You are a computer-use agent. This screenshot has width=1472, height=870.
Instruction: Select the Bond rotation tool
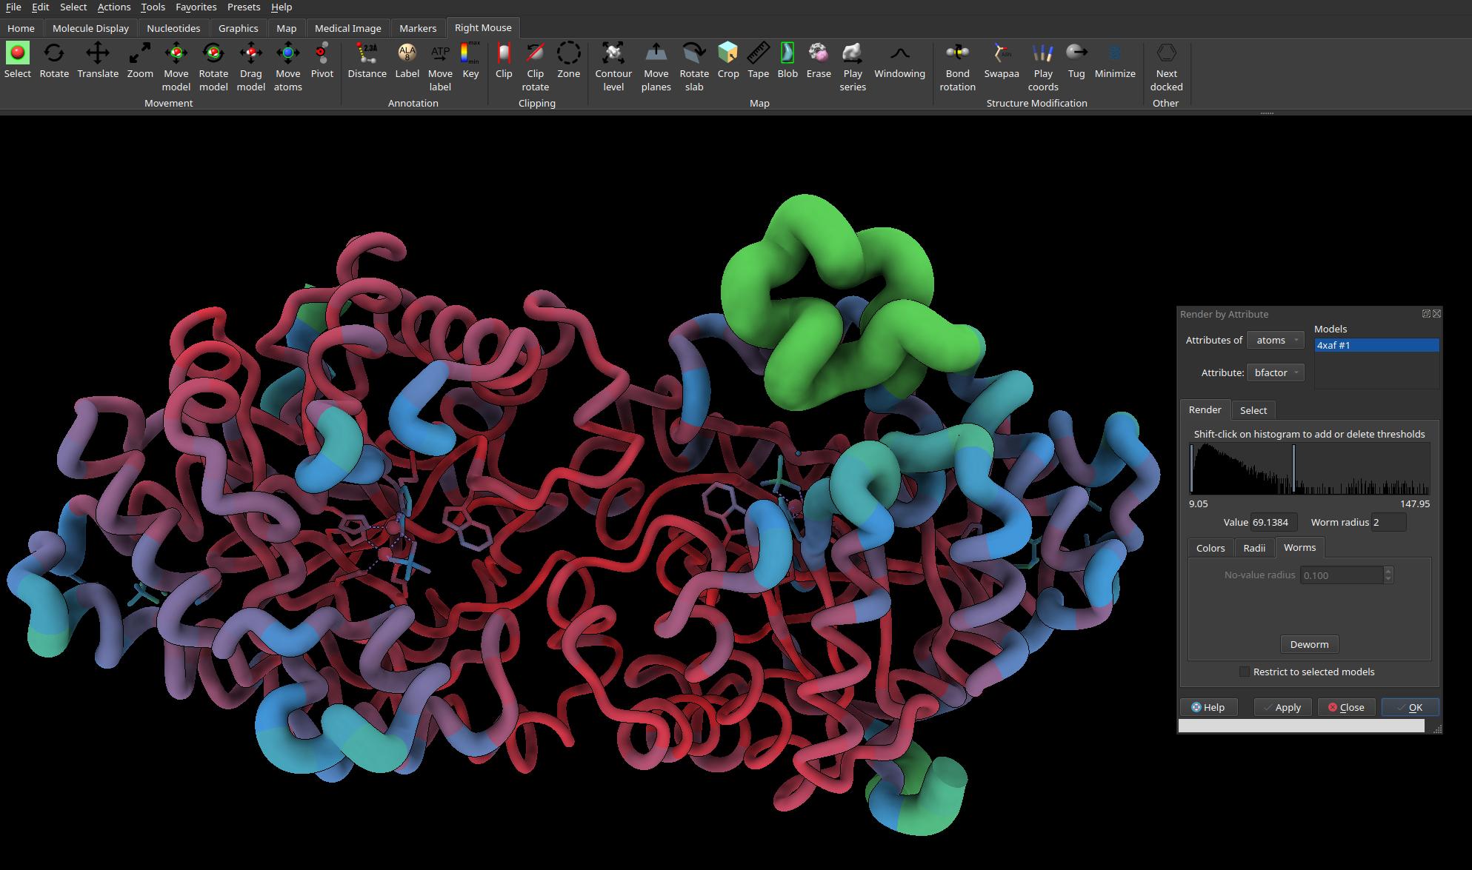tap(957, 67)
